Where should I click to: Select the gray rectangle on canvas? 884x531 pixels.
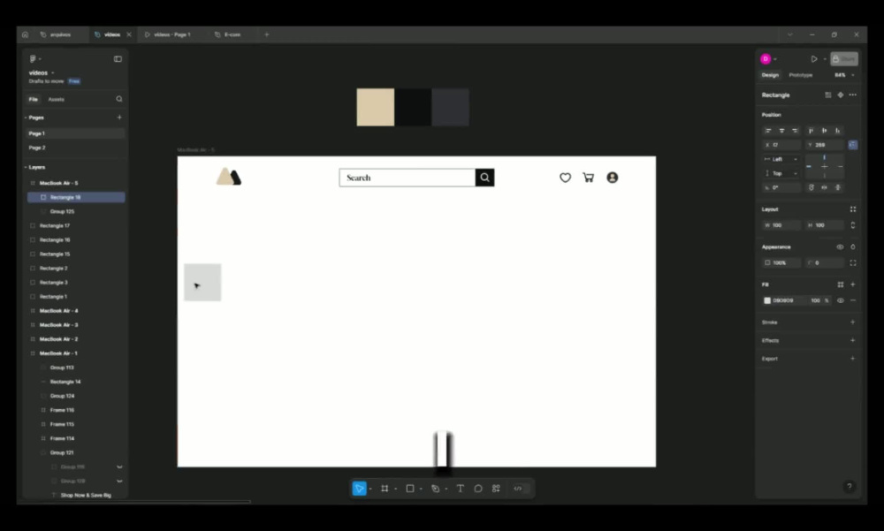click(x=202, y=283)
